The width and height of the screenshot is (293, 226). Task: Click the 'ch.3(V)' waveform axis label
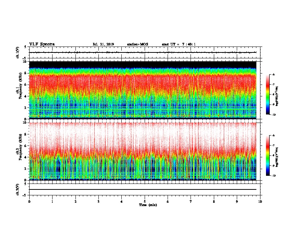pyautogui.click(x=18, y=189)
